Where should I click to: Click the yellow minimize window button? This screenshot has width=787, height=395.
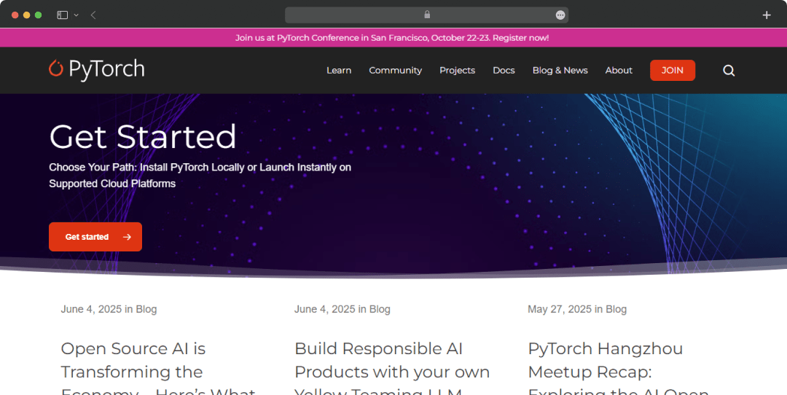[27, 15]
